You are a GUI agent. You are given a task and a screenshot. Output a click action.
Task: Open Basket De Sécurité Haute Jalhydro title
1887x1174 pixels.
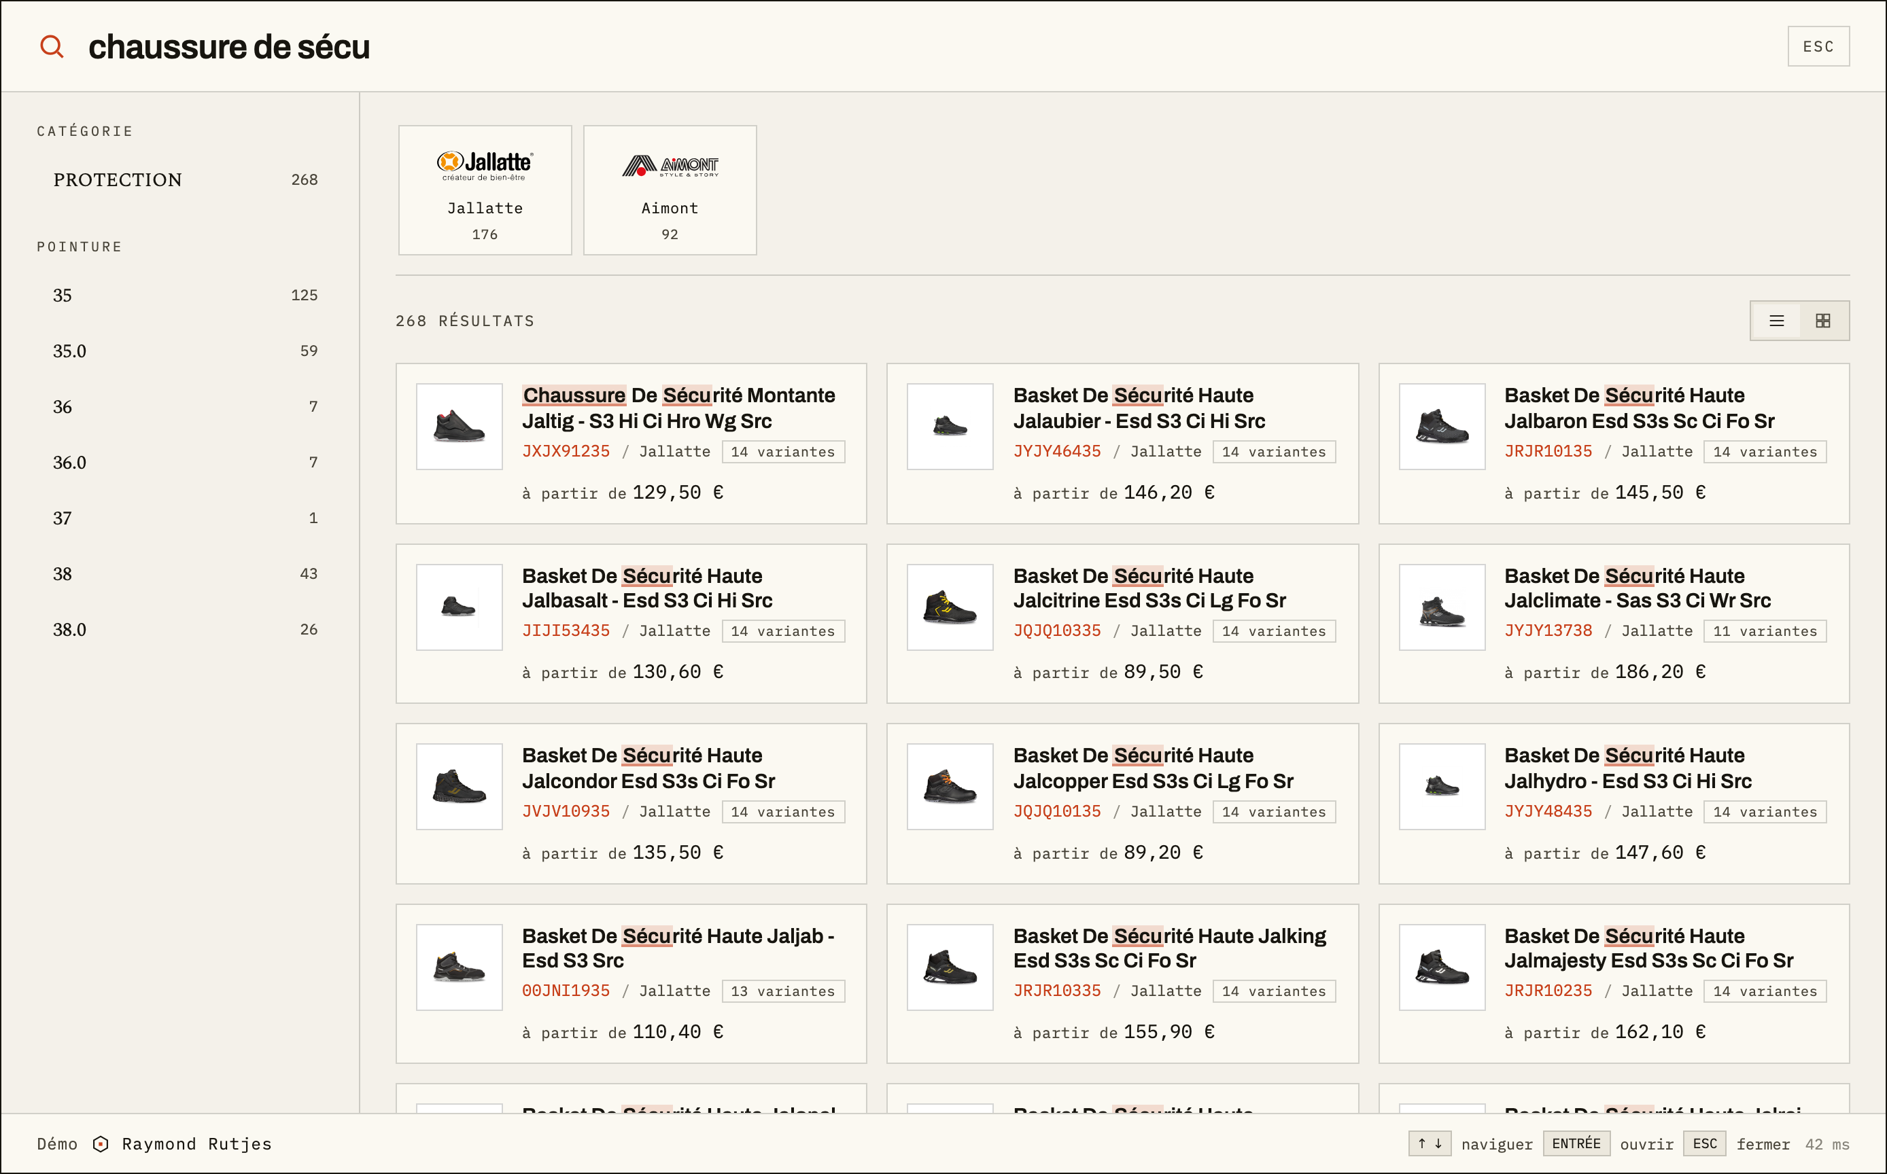pyautogui.click(x=1628, y=768)
